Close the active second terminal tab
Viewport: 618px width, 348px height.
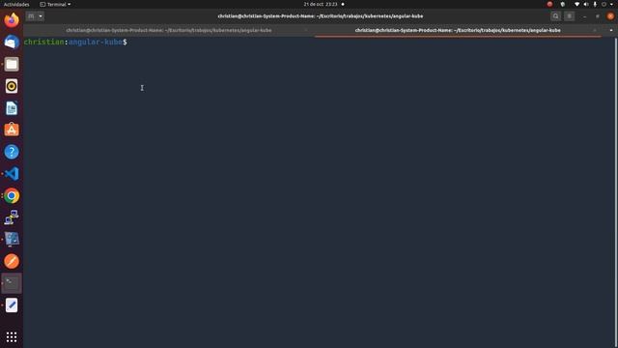pos(595,30)
